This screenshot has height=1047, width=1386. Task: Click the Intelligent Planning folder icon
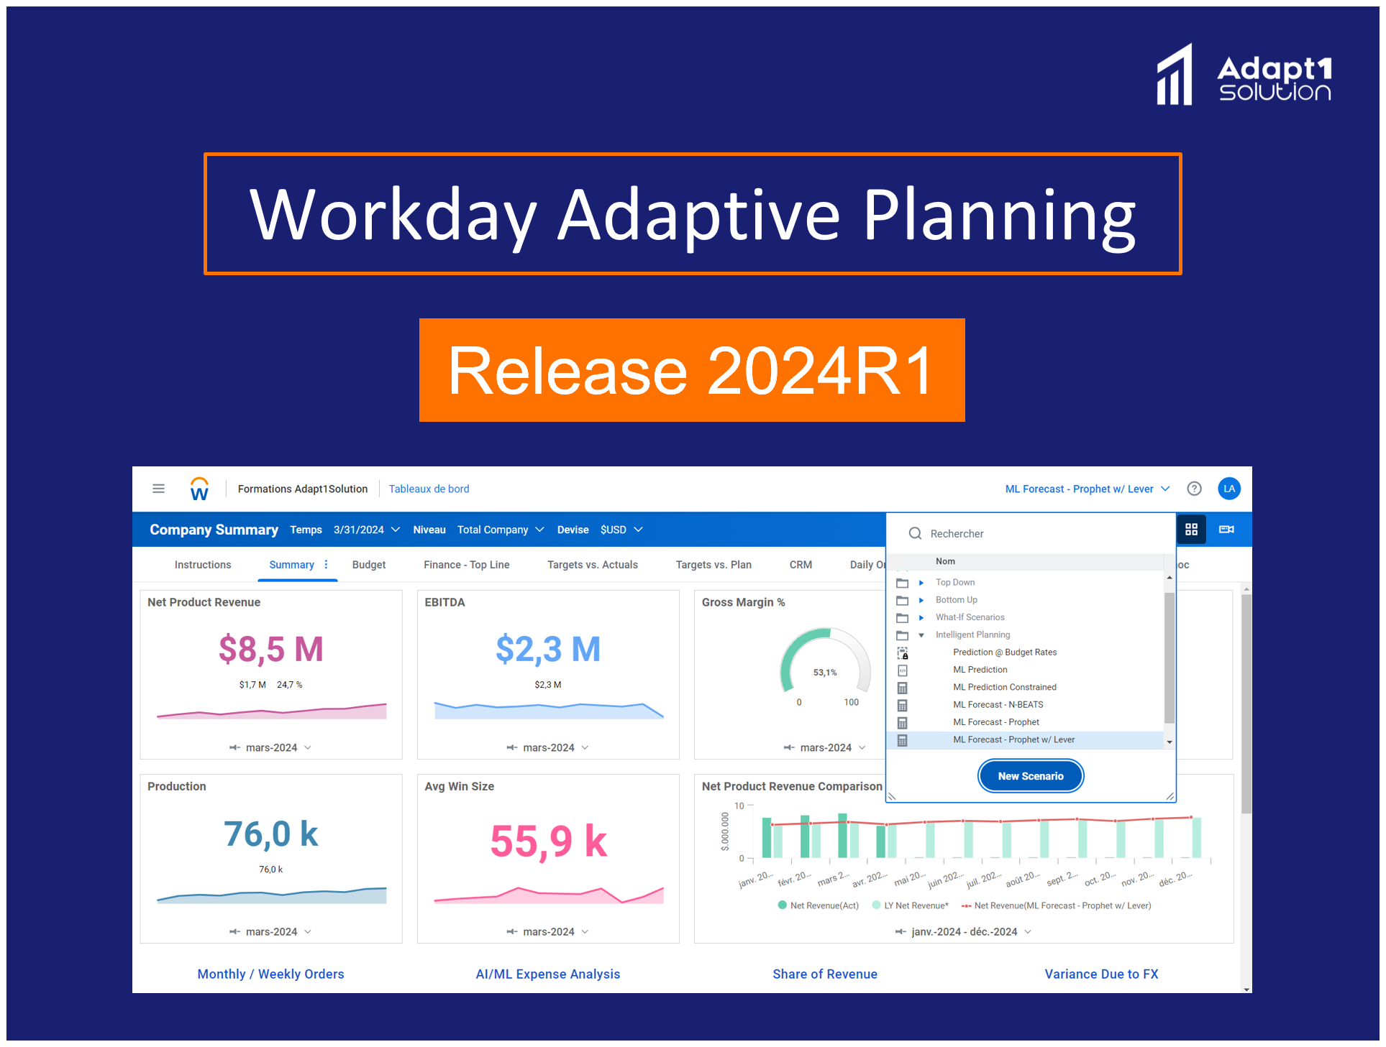click(902, 635)
